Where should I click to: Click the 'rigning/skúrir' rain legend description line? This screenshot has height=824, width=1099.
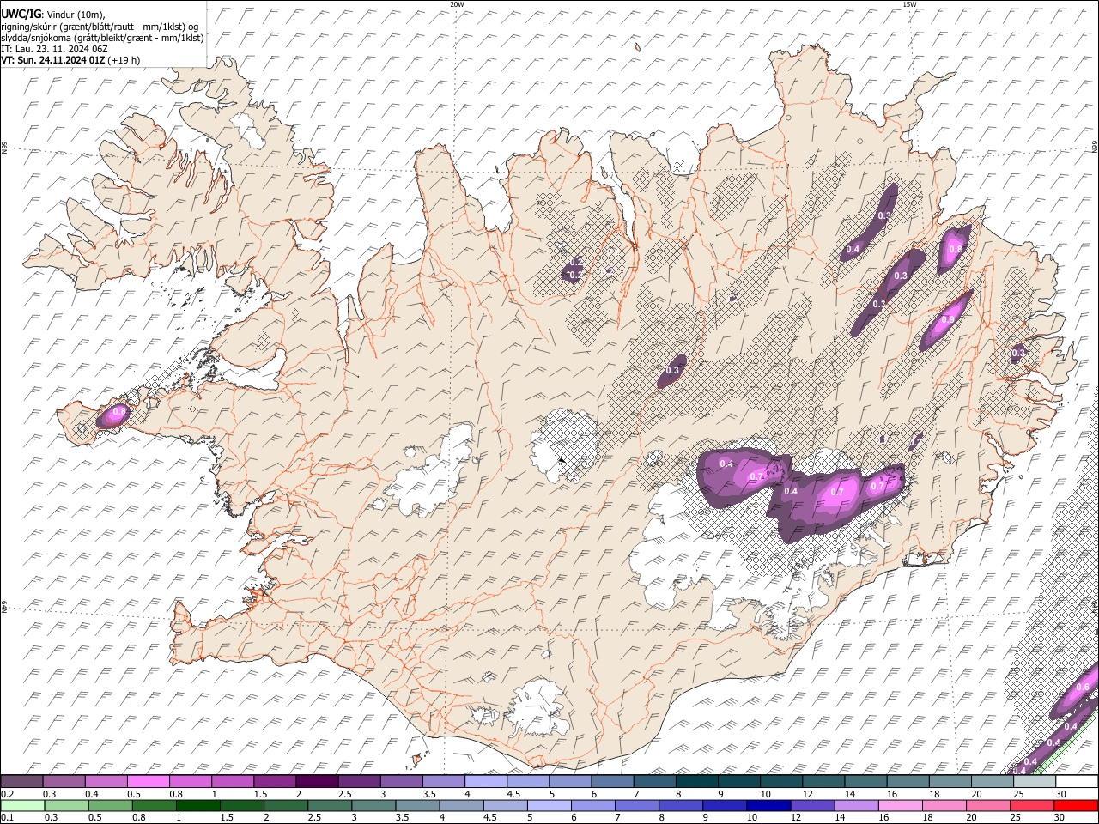[100, 27]
